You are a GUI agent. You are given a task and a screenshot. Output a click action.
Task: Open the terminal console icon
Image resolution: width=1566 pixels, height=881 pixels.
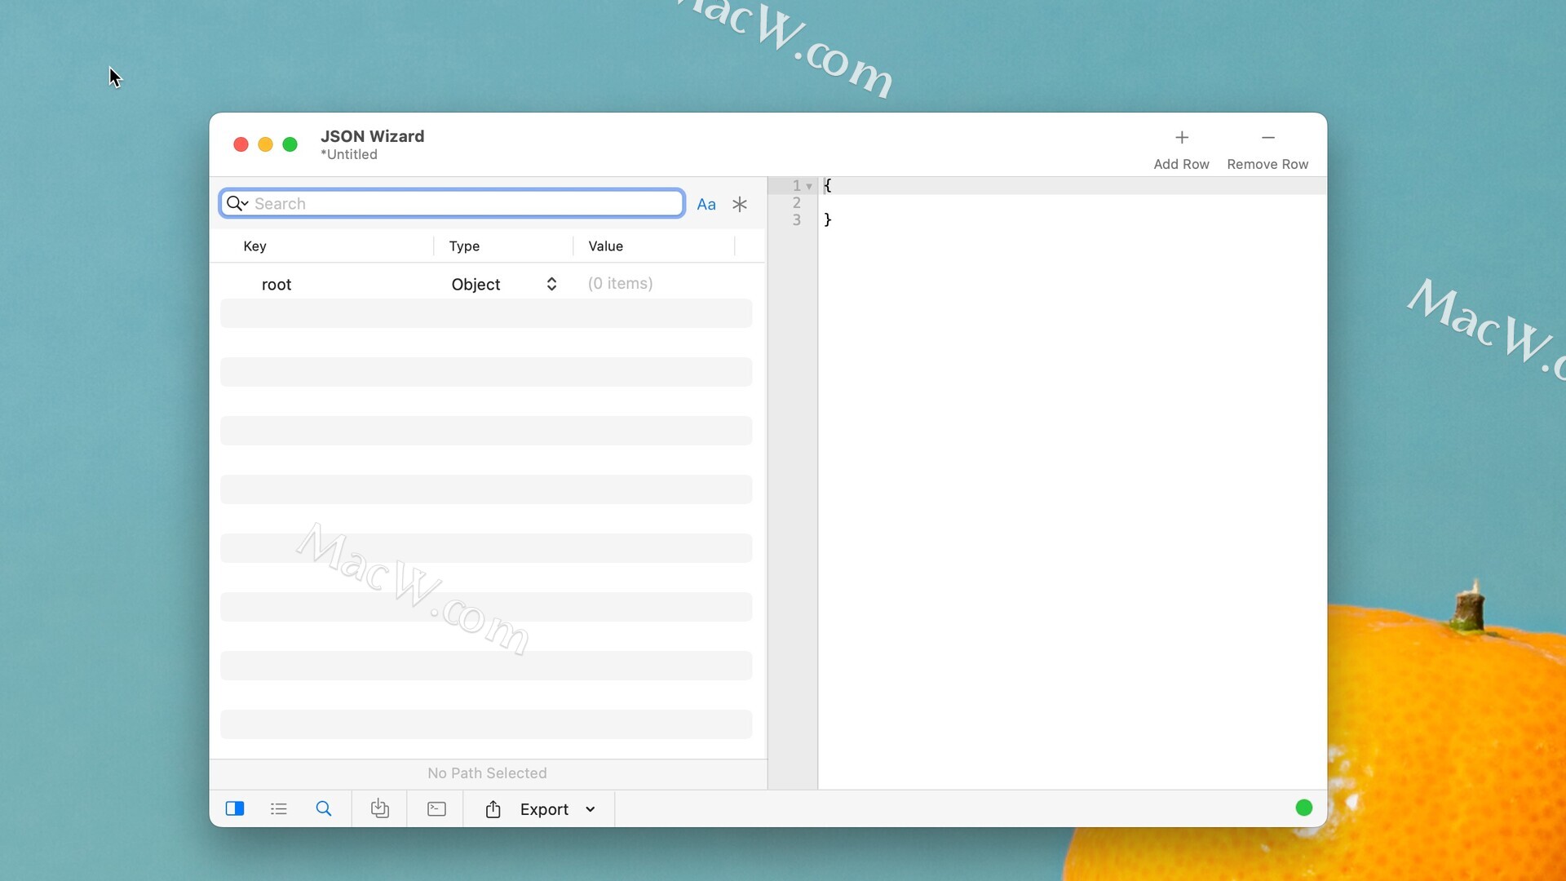pos(436,808)
